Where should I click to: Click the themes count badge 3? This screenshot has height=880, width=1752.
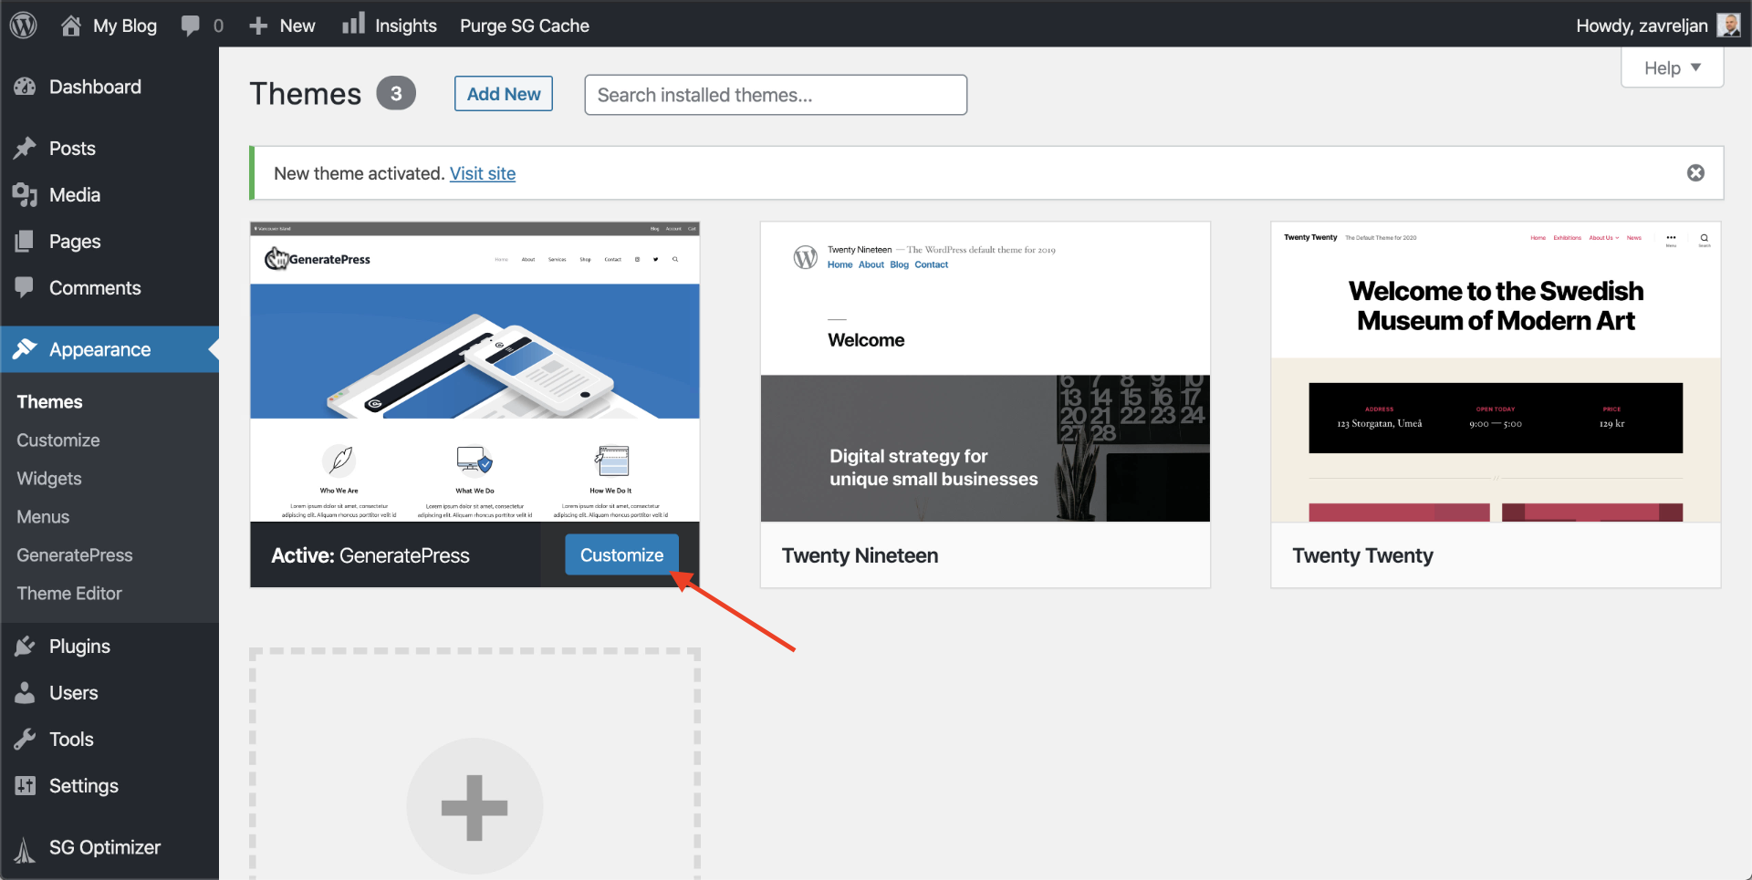tap(396, 93)
